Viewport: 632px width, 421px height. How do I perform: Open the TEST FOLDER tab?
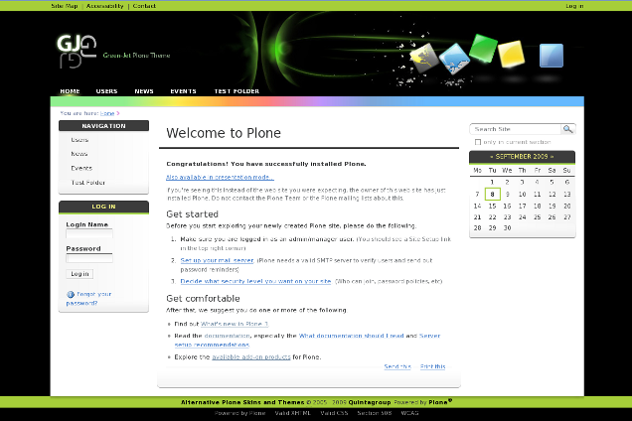237,91
